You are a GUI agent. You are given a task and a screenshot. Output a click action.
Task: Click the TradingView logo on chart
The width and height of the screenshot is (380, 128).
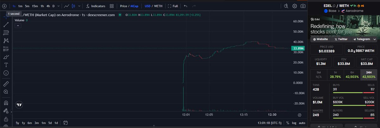point(19,105)
